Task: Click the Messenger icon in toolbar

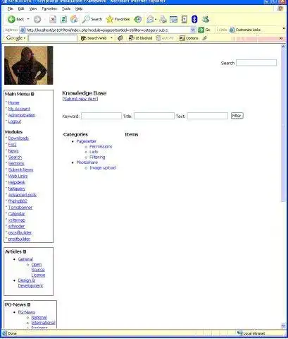Action: click(206, 19)
